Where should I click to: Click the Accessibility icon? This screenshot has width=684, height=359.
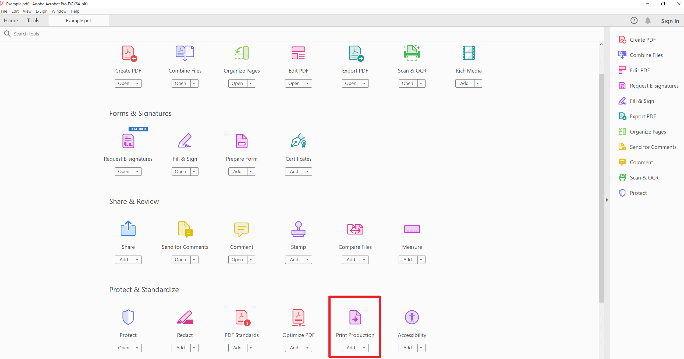click(412, 317)
